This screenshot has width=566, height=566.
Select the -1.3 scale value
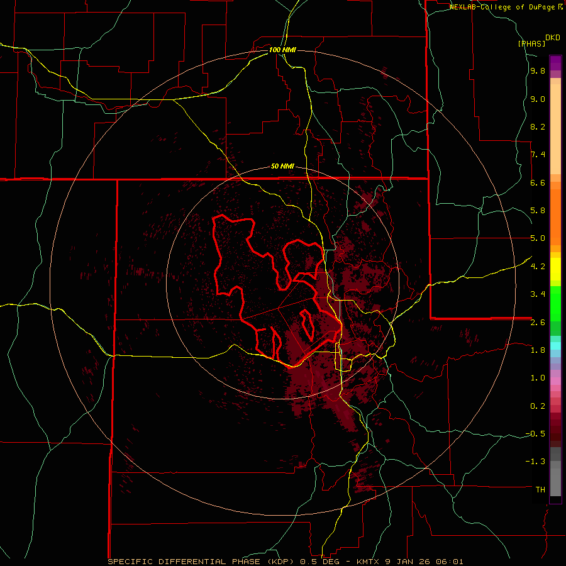(535, 462)
